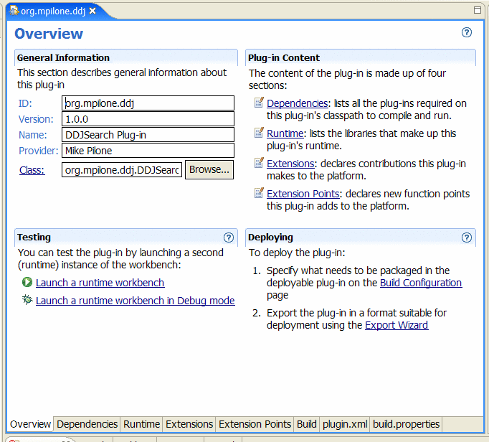Screen dimensions: 489x442
Task: Click the green run icon for runtime workbench
Action: [x=27, y=283]
